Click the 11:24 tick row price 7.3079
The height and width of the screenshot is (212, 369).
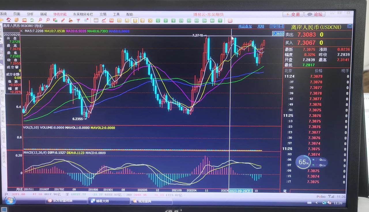point(316,77)
